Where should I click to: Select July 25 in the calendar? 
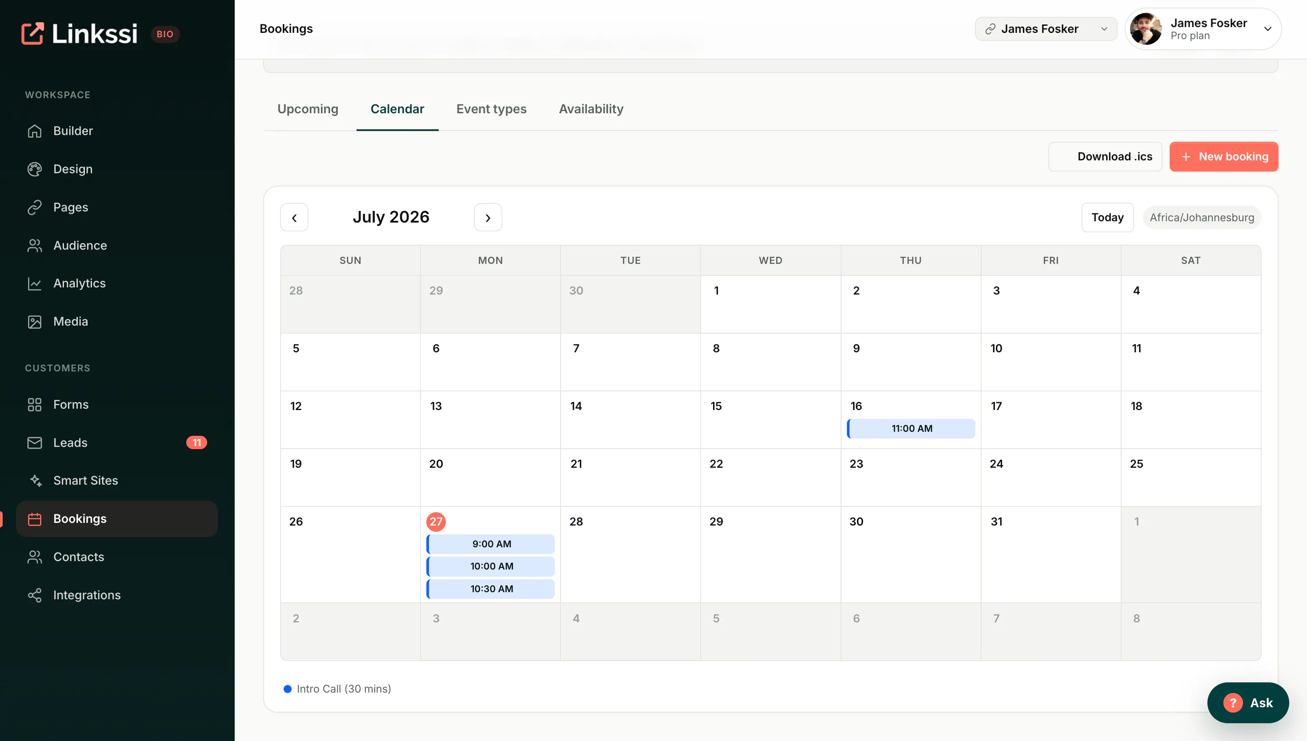(1191, 478)
